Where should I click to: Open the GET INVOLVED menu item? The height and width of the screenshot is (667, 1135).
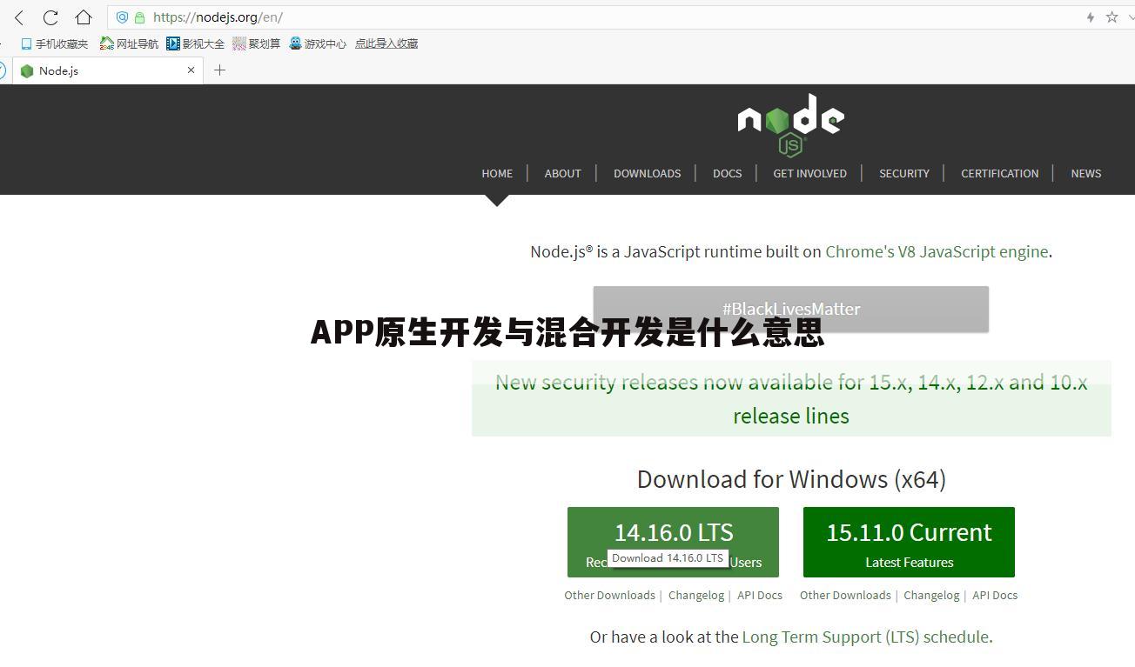809,173
